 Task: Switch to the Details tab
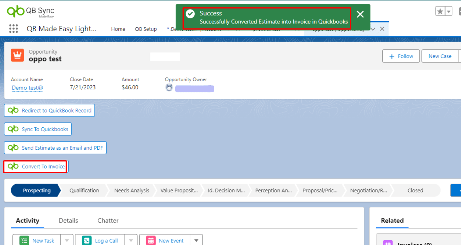[x=69, y=221]
